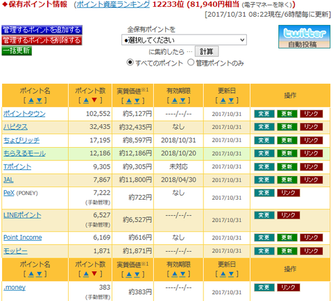This screenshot has height=301, width=333.
Task: Click 変更 in ハピタス row
Action: tap(264, 127)
